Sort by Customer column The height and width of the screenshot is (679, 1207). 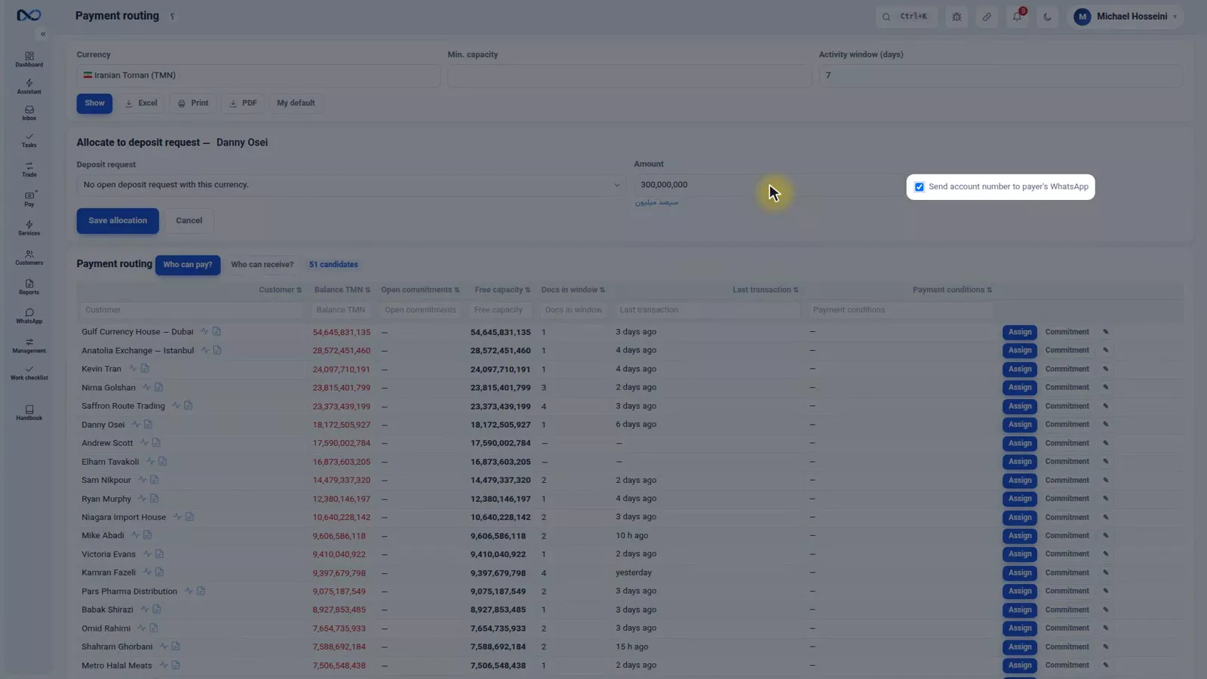tap(280, 290)
